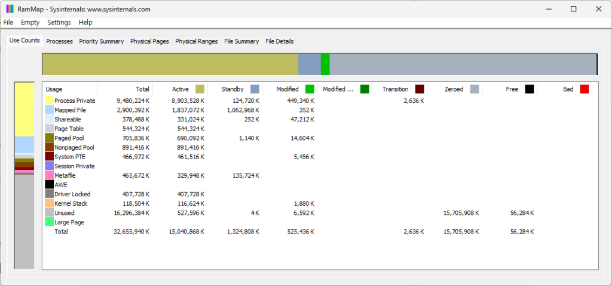Viewport: 612px width, 286px height.
Task: Click the pink Metafile color swatch
Action: point(50,175)
